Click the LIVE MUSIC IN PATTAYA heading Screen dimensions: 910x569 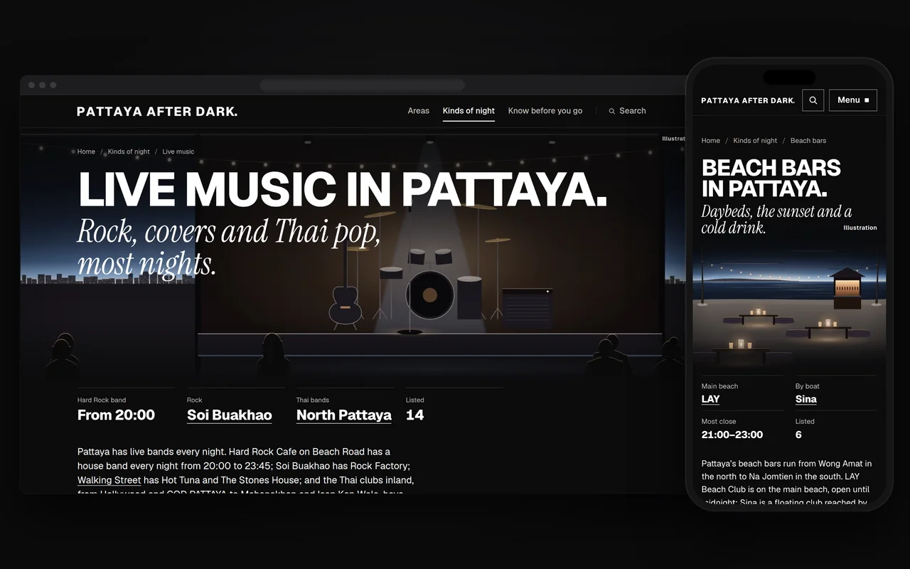click(343, 189)
